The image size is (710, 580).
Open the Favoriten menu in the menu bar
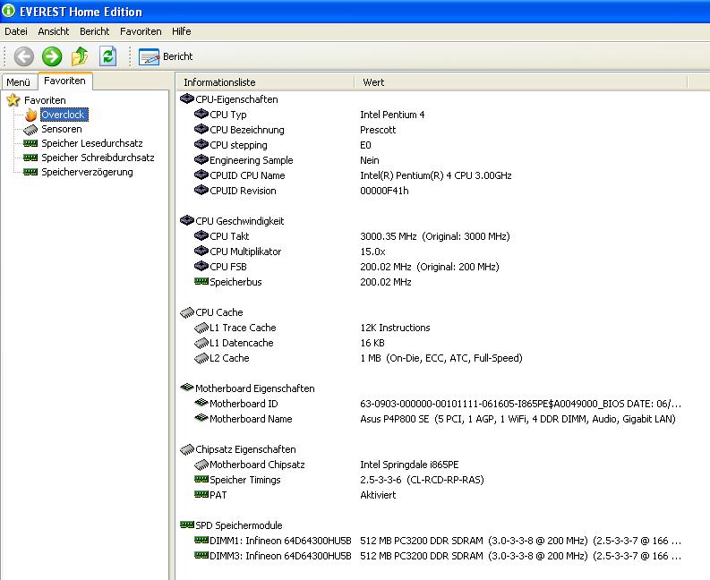point(141,31)
